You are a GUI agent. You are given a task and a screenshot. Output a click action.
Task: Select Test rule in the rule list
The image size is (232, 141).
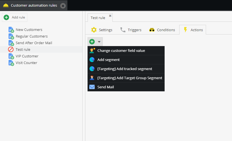(23, 49)
